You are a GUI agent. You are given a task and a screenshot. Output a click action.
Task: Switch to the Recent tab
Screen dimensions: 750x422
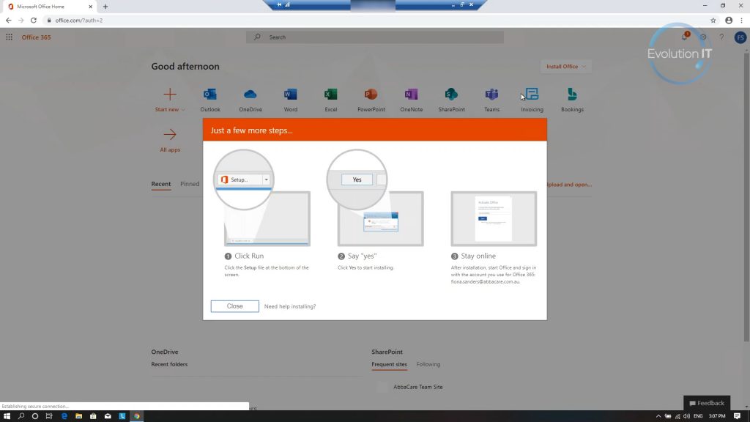tap(160, 184)
